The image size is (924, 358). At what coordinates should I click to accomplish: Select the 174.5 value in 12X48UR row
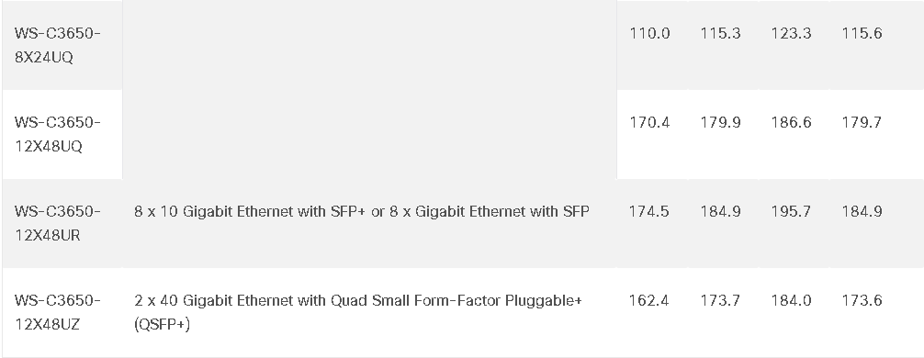648,211
